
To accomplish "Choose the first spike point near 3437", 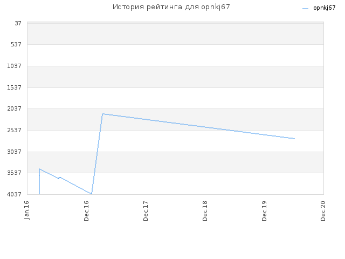I will tap(39, 169).
